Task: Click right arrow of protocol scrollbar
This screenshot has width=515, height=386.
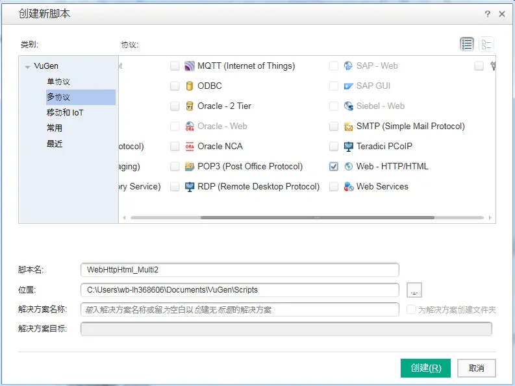Action: pyautogui.click(x=490, y=217)
